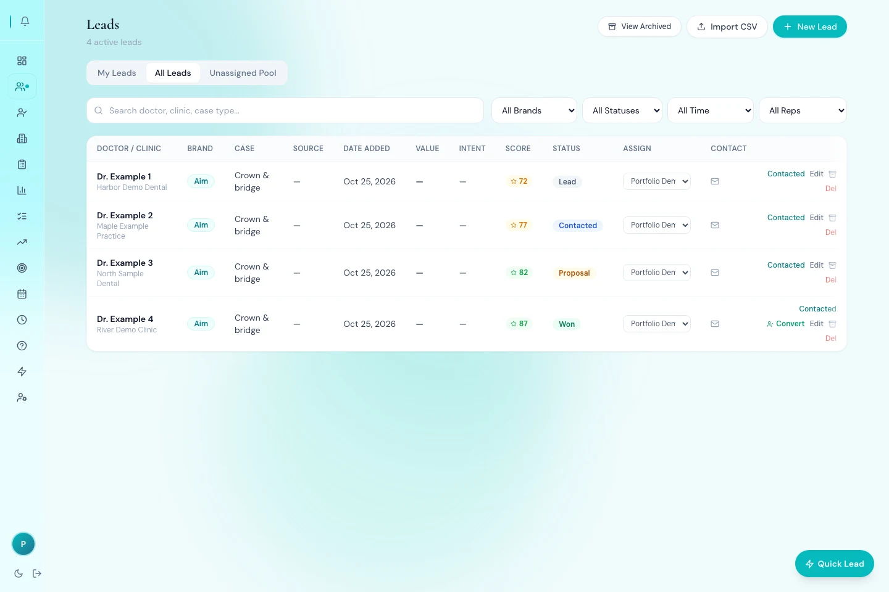Screen dimensions: 889x592
Task: Select the Leads users icon in sidebar
Action: [22, 86]
